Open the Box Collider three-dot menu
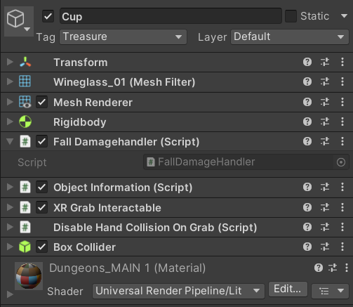The height and width of the screenshot is (307, 353). [x=342, y=247]
